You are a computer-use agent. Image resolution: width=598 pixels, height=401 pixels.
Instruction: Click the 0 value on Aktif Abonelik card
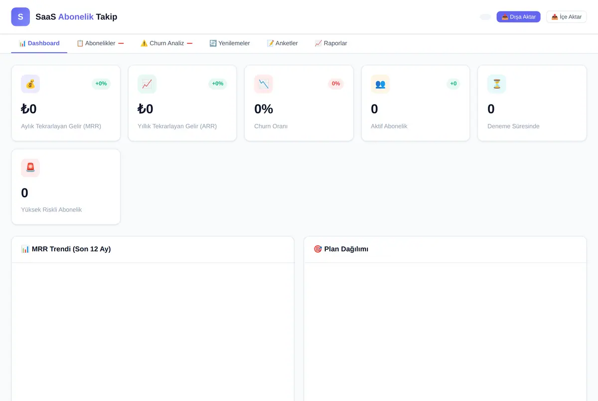pyautogui.click(x=375, y=109)
